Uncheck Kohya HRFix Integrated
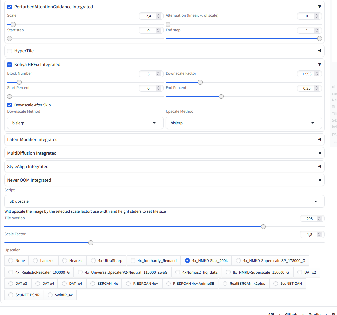 (9, 65)
